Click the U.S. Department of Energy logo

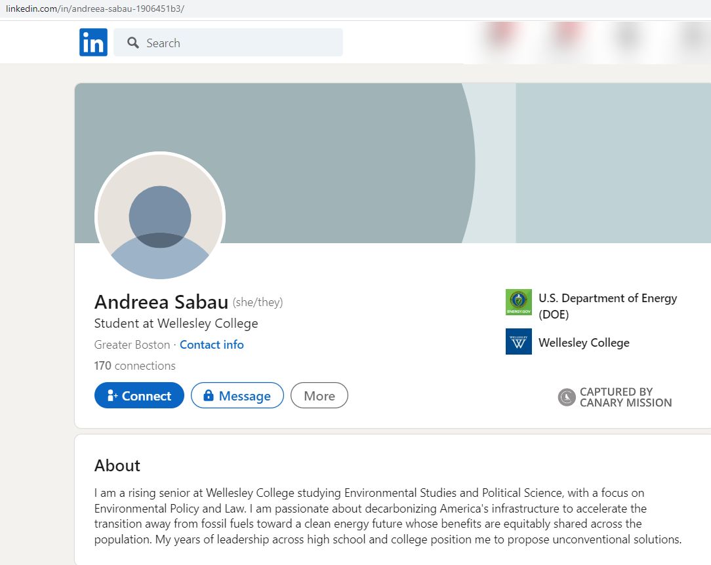(x=518, y=302)
